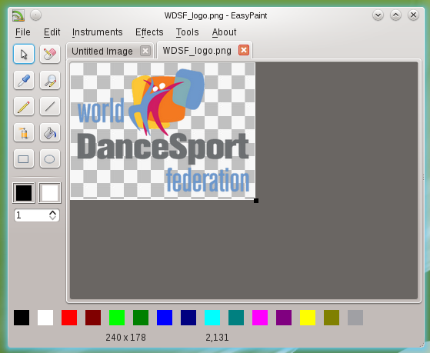Switch to the Untitled Image tab
The image size is (430, 353).
pyautogui.click(x=102, y=51)
